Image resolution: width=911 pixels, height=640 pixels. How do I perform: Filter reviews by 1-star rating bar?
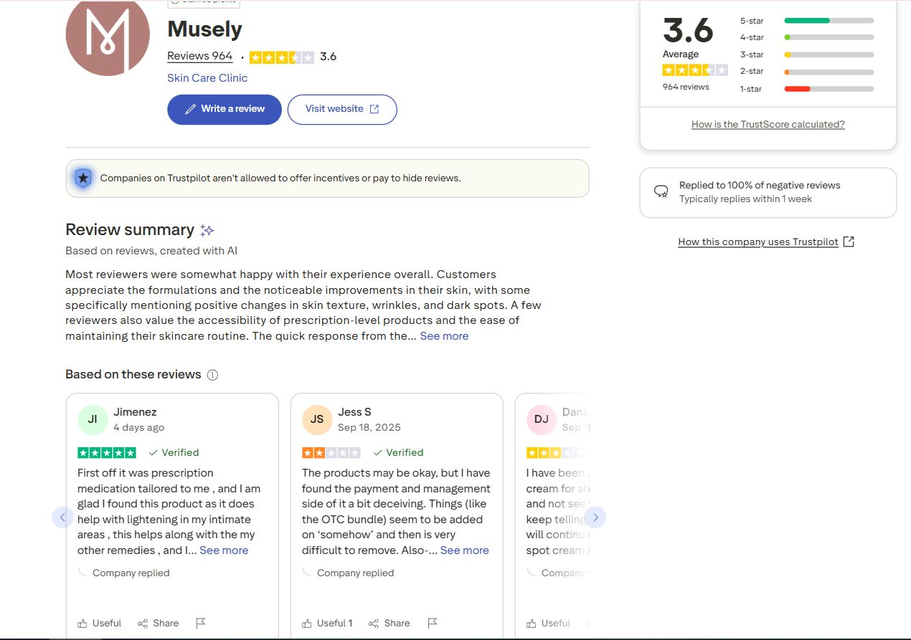pyautogui.click(x=829, y=89)
